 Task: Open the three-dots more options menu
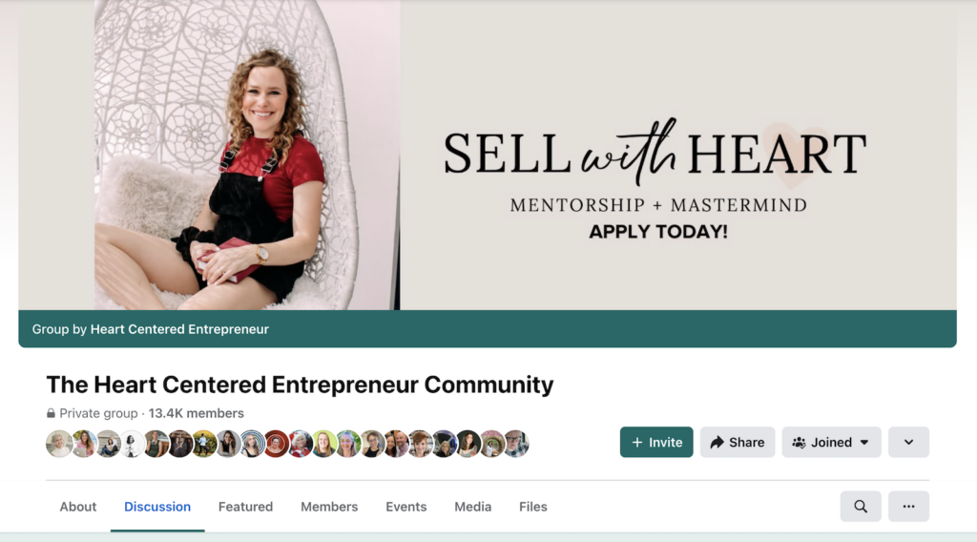(x=908, y=507)
